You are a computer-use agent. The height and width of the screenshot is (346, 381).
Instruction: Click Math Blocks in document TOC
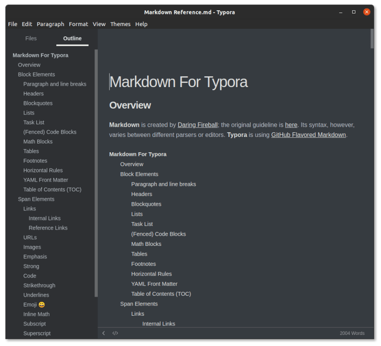146,244
